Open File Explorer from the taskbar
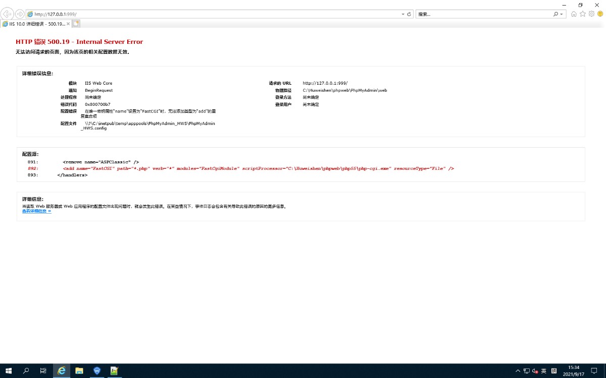 pos(79,371)
